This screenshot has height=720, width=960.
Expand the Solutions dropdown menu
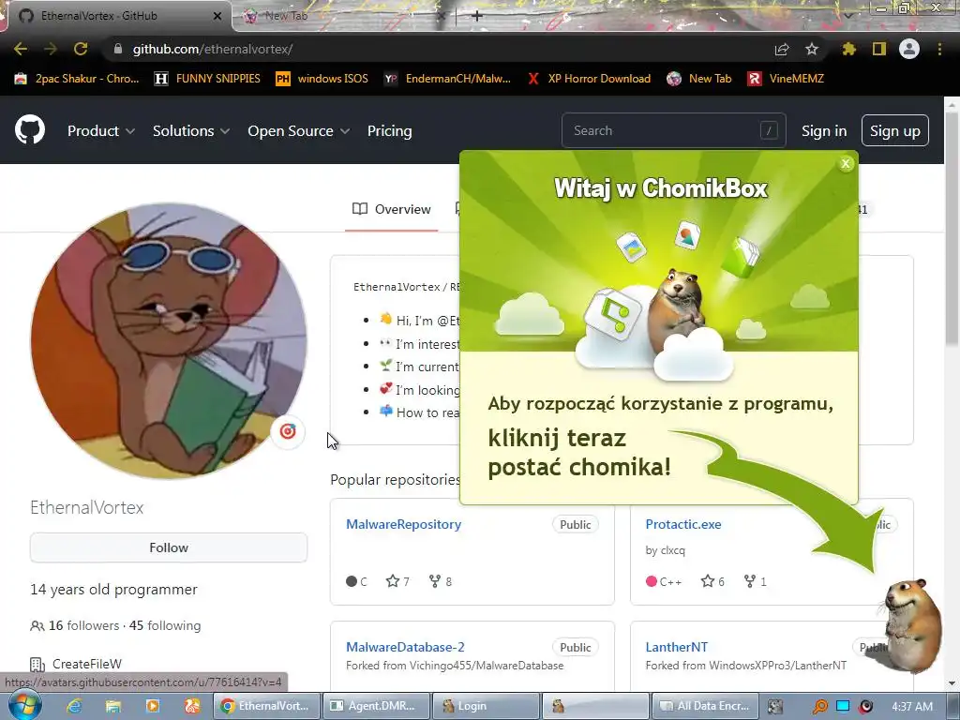pos(191,130)
